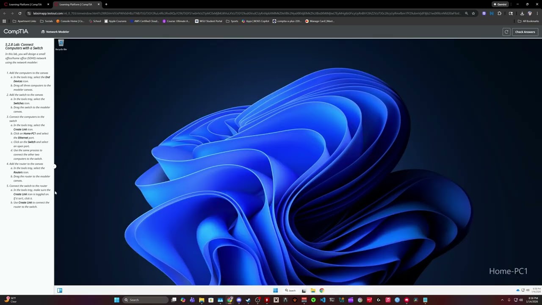Reload the page with browser refresh icon
This screenshot has height=305, width=542.
click(20, 13)
